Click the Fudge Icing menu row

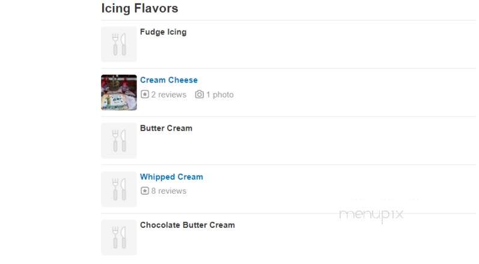coord(288,45)
